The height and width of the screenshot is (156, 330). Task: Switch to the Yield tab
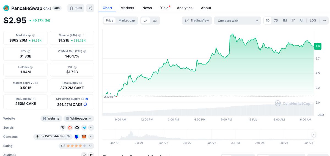click(x=164, y=8)
